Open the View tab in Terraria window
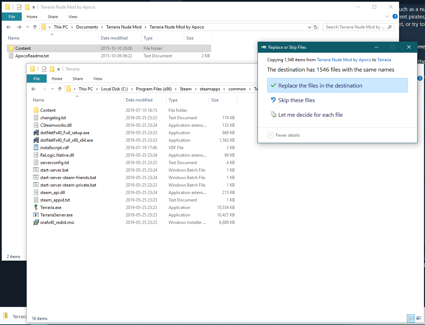 [98, 79]
